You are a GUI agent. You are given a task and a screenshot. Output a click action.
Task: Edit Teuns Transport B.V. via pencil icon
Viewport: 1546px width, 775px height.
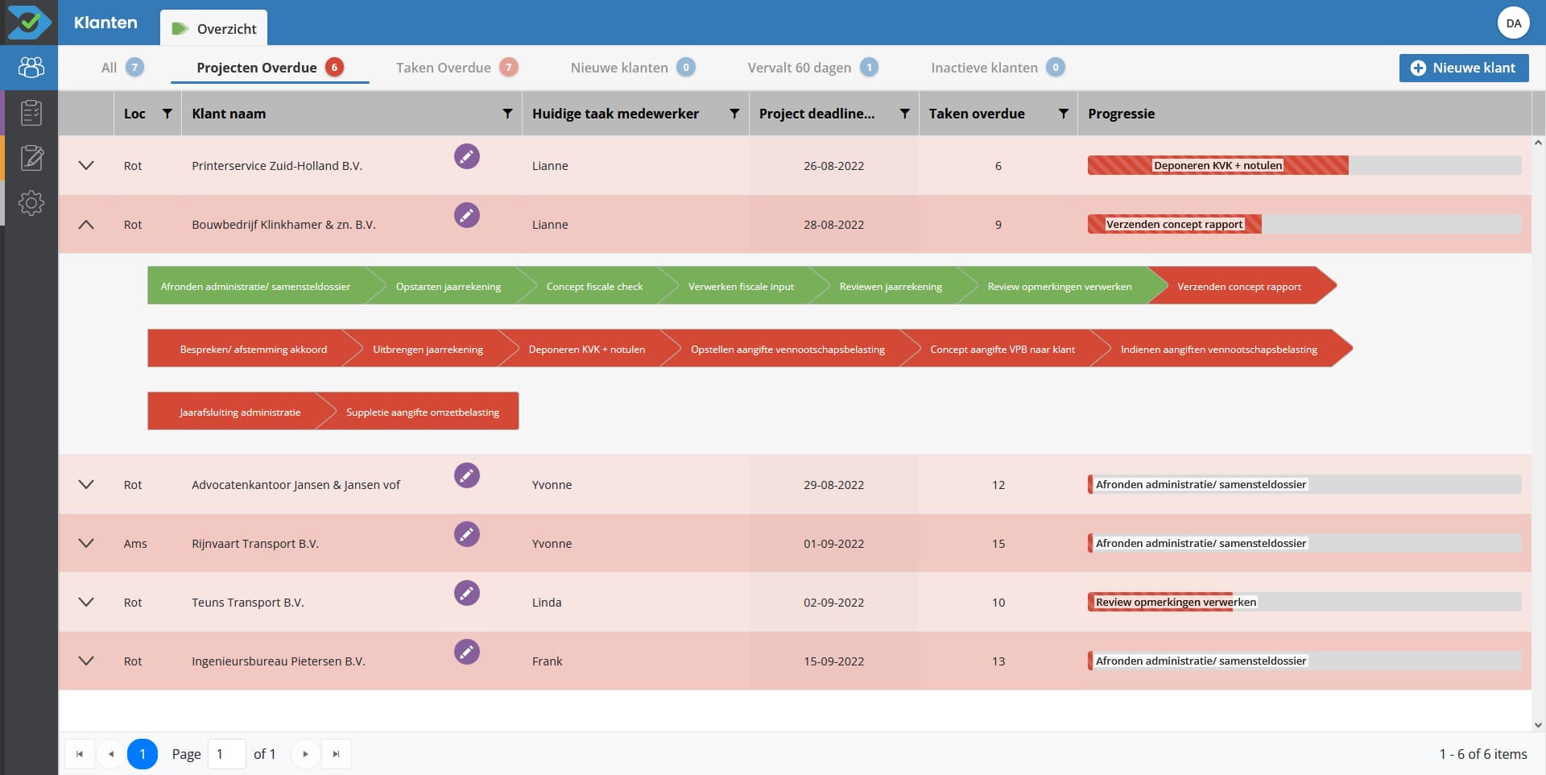[x=467, y=593]
